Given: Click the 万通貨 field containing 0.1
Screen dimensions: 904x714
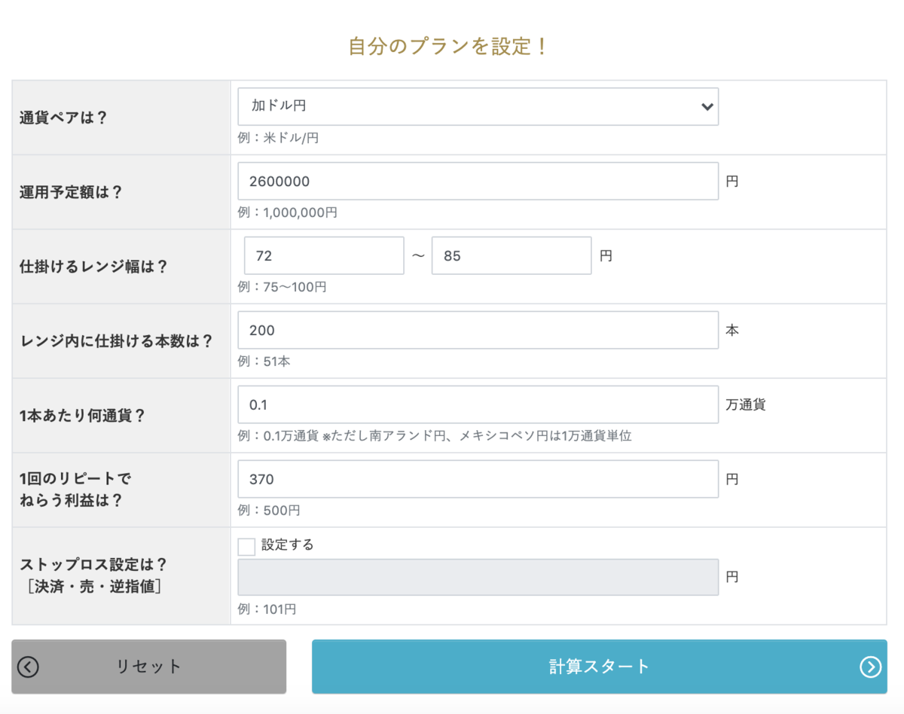Looking at the screenshot, I should [478, 404].
